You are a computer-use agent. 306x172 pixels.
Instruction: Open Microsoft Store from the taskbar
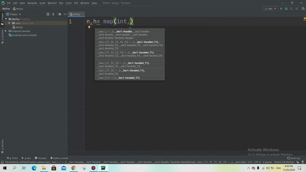pos(54,168)
